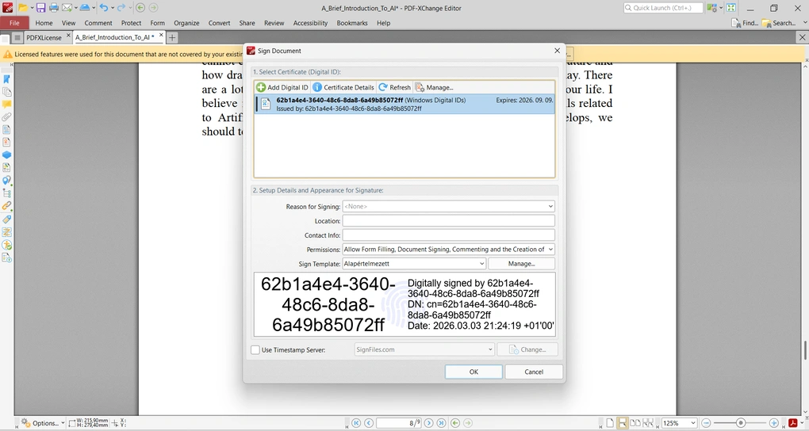Close the Sign Document dialog with X
The width and height of the screenshot is (809, 431).
pyautogui.click(x=557, y=51)
